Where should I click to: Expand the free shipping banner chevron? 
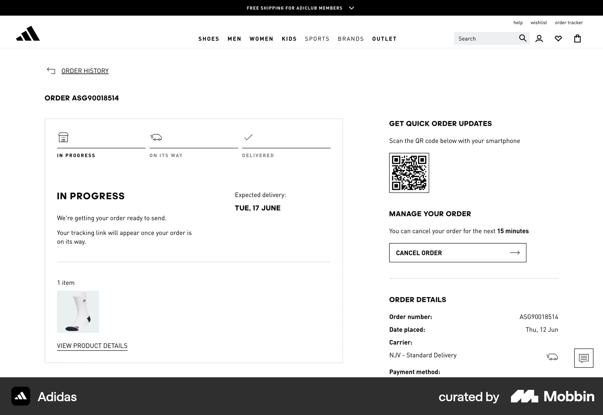point(351,8)
